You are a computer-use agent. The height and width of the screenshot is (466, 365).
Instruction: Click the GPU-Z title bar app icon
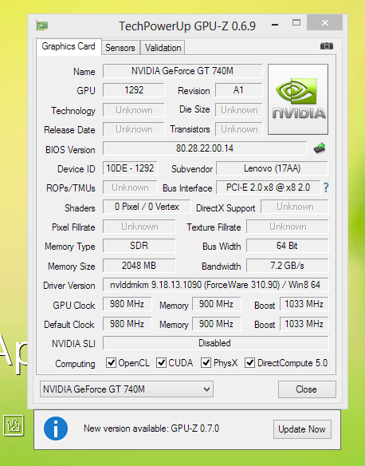click(42, 26)
